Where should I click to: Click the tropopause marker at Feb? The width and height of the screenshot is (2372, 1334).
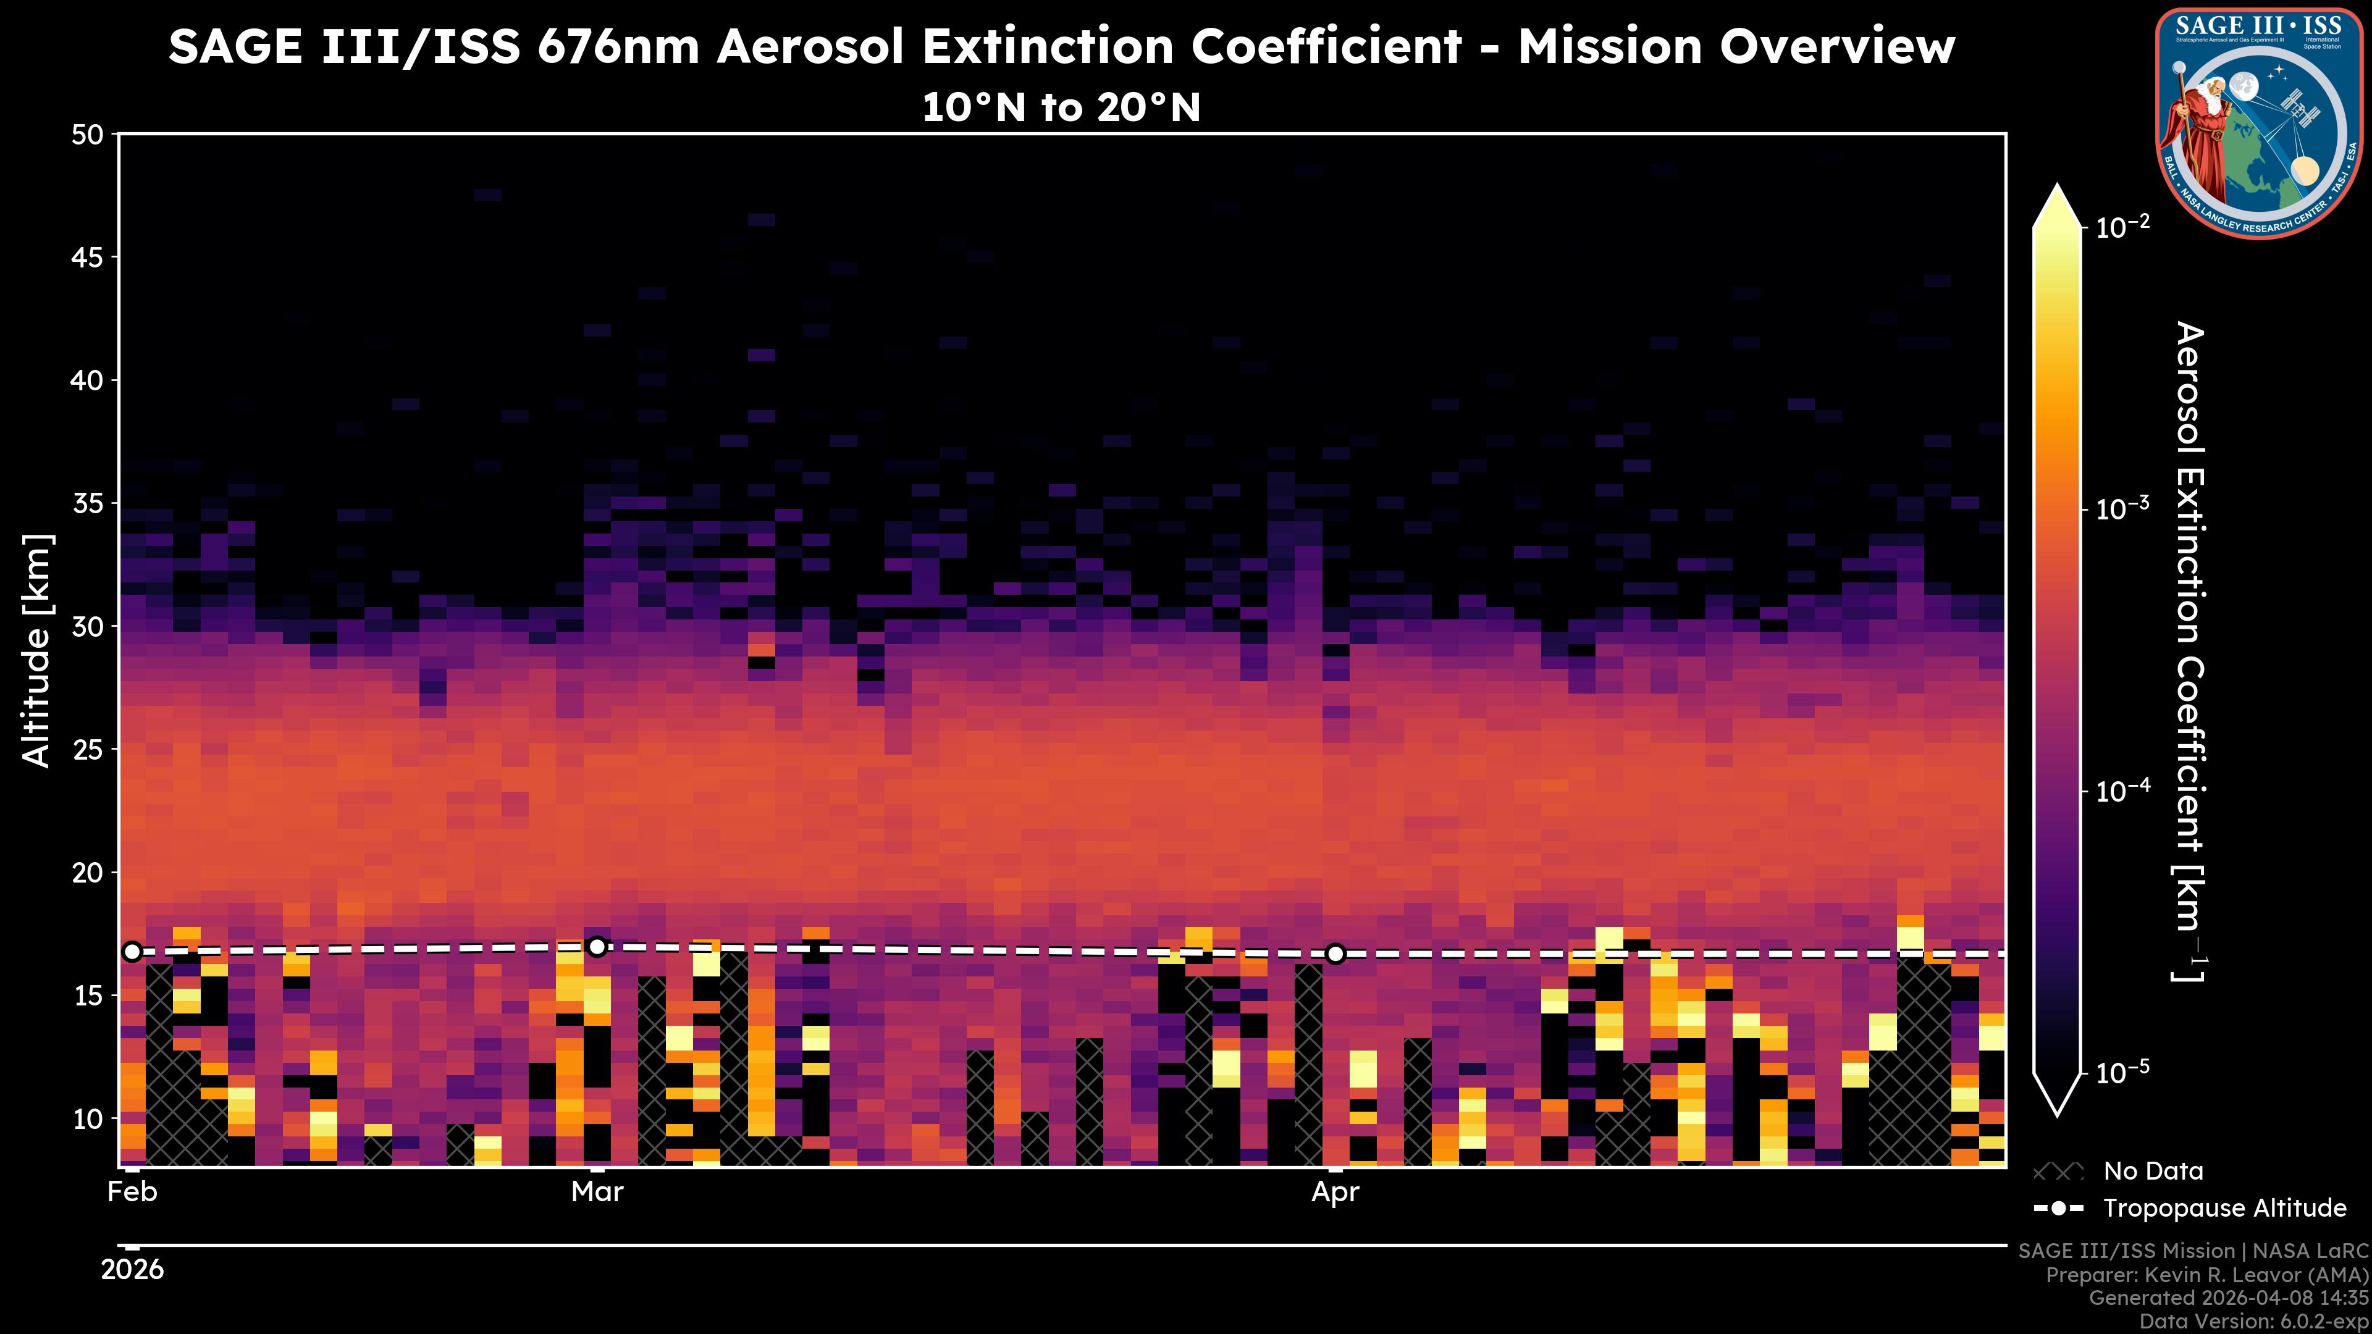pyautogui.click(x=133, y=951)
